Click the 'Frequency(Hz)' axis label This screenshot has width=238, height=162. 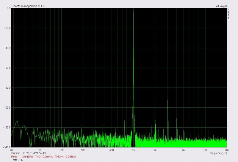tap(218, 153)
